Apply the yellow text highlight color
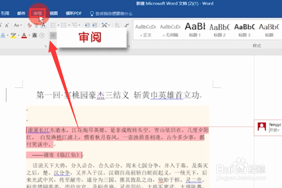Viewport: 282px width, 188px height. tap(13, 35)
